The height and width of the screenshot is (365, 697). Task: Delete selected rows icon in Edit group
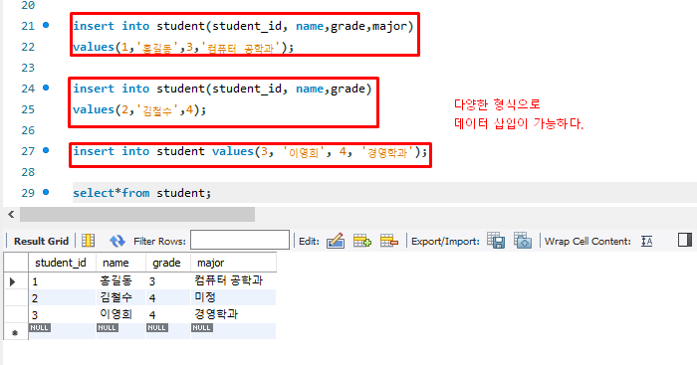click(389, 241)
